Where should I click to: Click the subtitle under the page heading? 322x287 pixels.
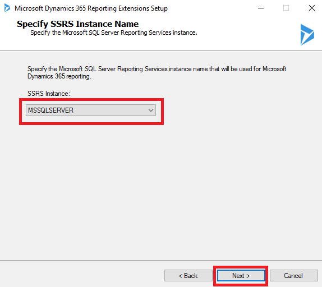pyautogui.click(x=114, y=33)
